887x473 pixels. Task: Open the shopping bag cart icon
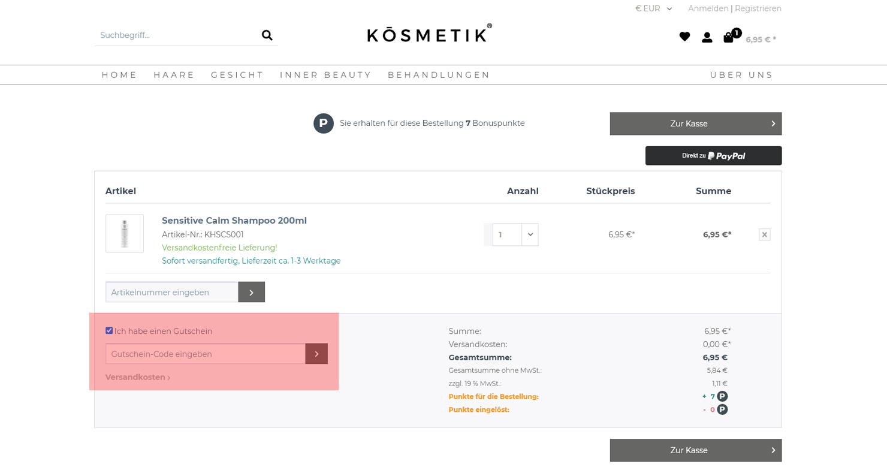point(729,37)
